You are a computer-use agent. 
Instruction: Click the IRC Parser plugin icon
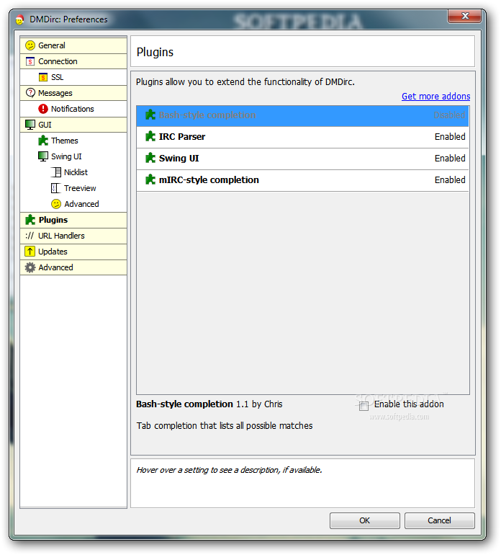coord(150,137)
